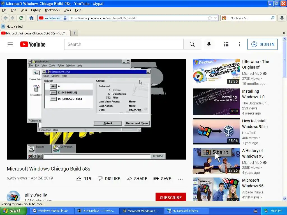Click the SHARE button
Viewport: 287px width, 215px height.
point(137,179)
